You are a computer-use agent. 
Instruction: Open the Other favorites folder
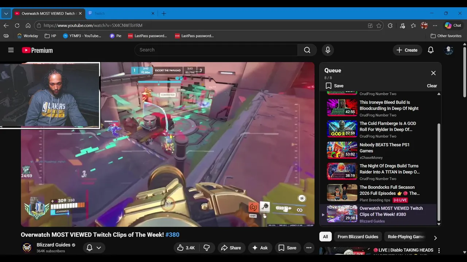[446, 36]
